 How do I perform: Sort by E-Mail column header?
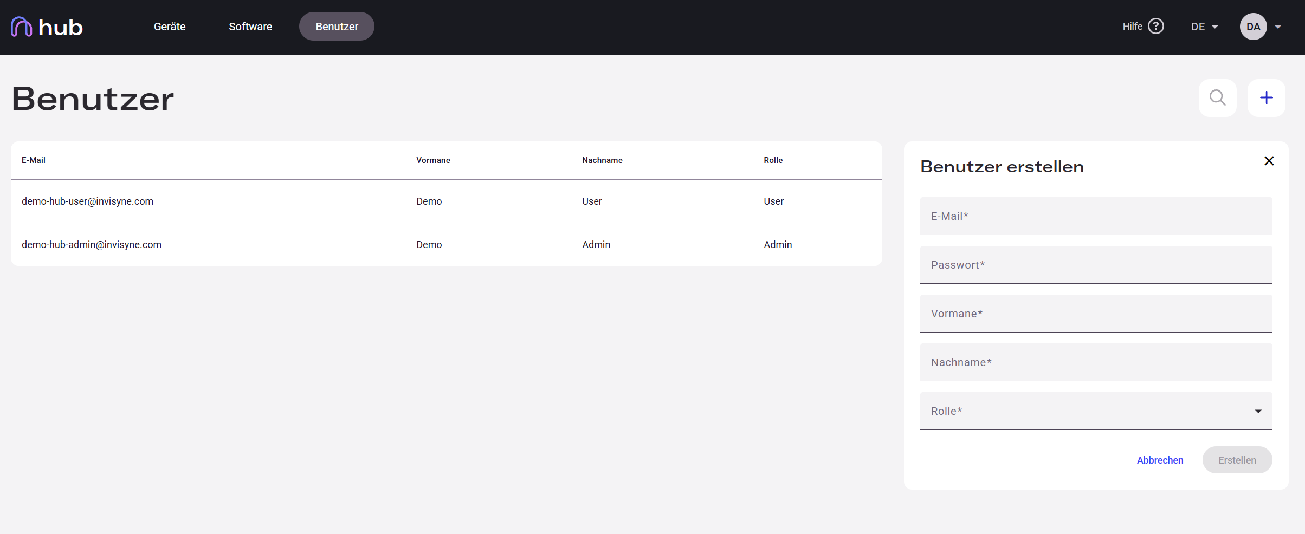[x=34, y=160]
